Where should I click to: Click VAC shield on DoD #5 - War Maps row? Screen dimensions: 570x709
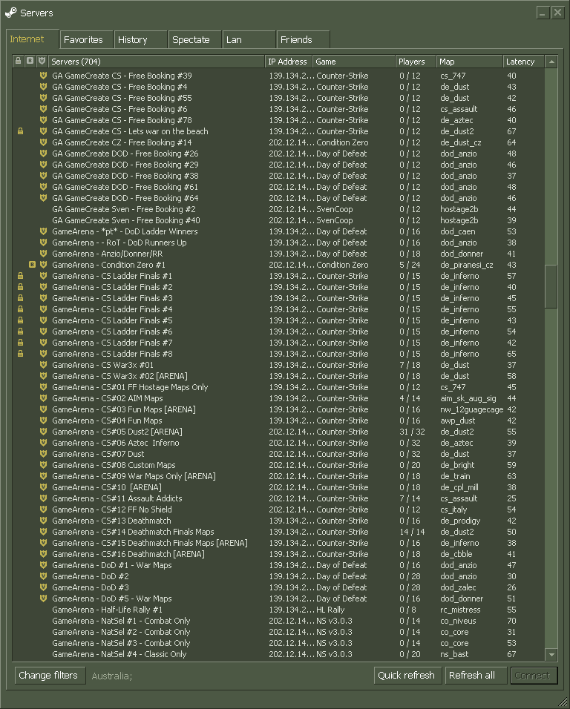[44, 598]
